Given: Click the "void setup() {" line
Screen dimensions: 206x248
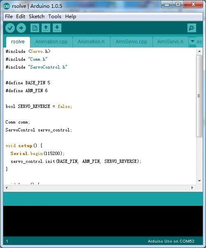Looking at the screenshot, I should 24,145.
